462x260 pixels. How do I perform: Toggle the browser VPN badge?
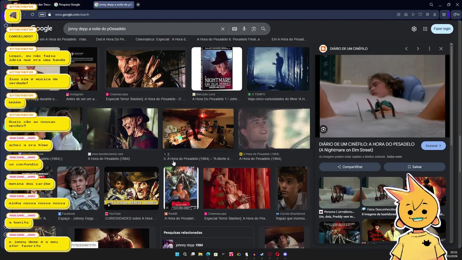point(42,14)
